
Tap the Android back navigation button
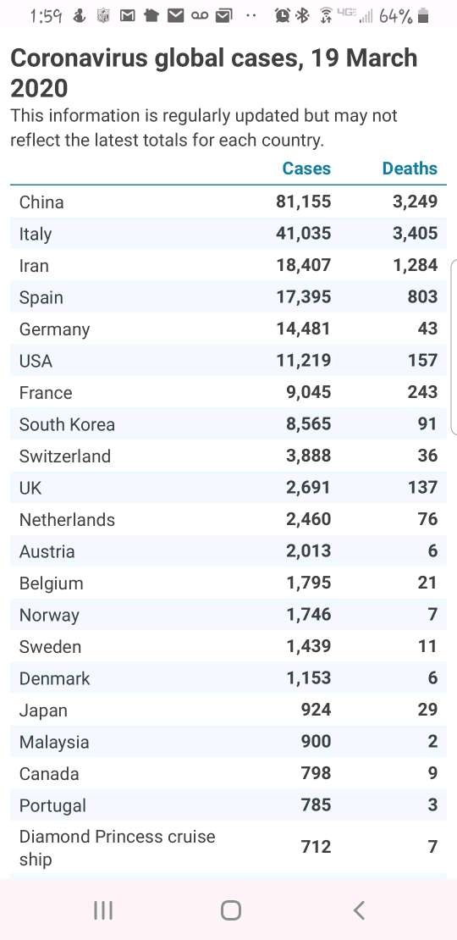point(359,910)
